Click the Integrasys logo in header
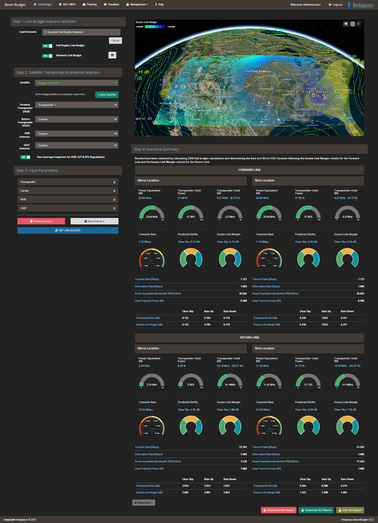The image size is (378, 523). (x=360, y=5)
